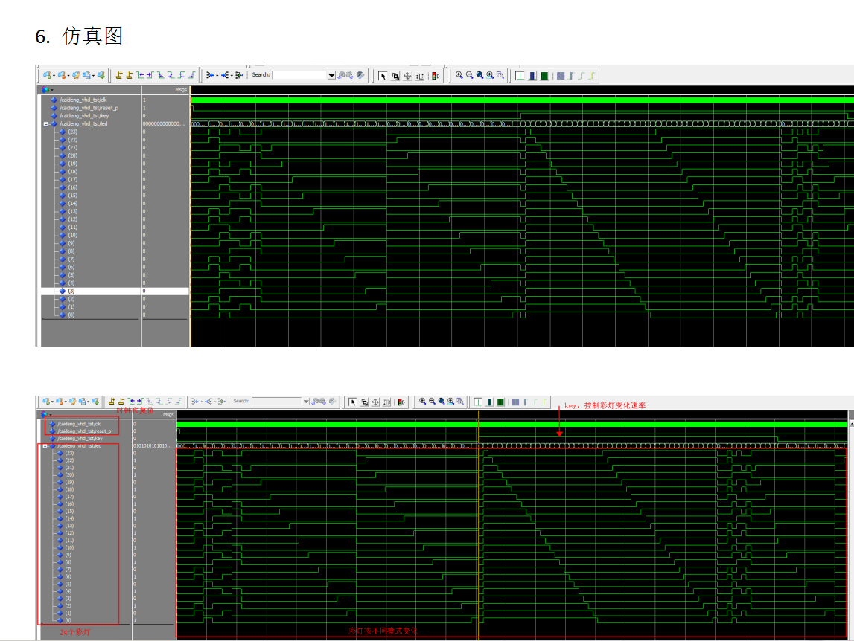
Task: Click Zoom In icon in bottom waveform toolbar
Action: click(422, 402)
